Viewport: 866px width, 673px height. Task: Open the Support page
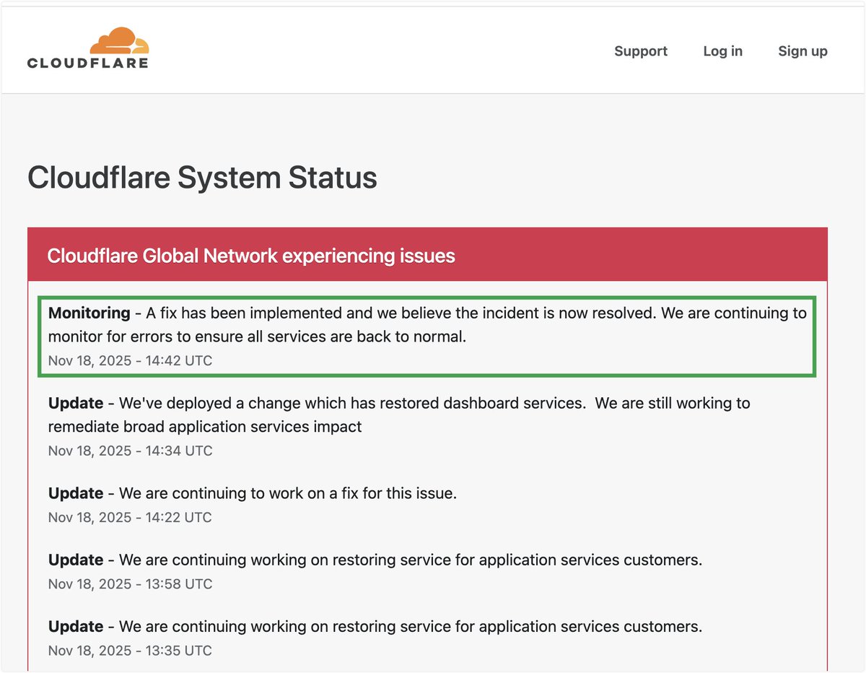[x=640, y=51]
